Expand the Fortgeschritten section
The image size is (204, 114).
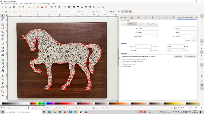[121, 66]
